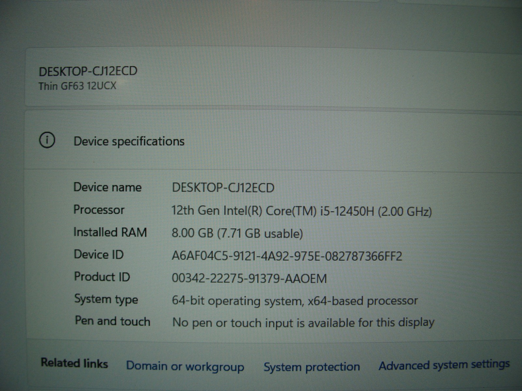
Task: Open the Domain or workgroup link
Action: click(185, 366)
